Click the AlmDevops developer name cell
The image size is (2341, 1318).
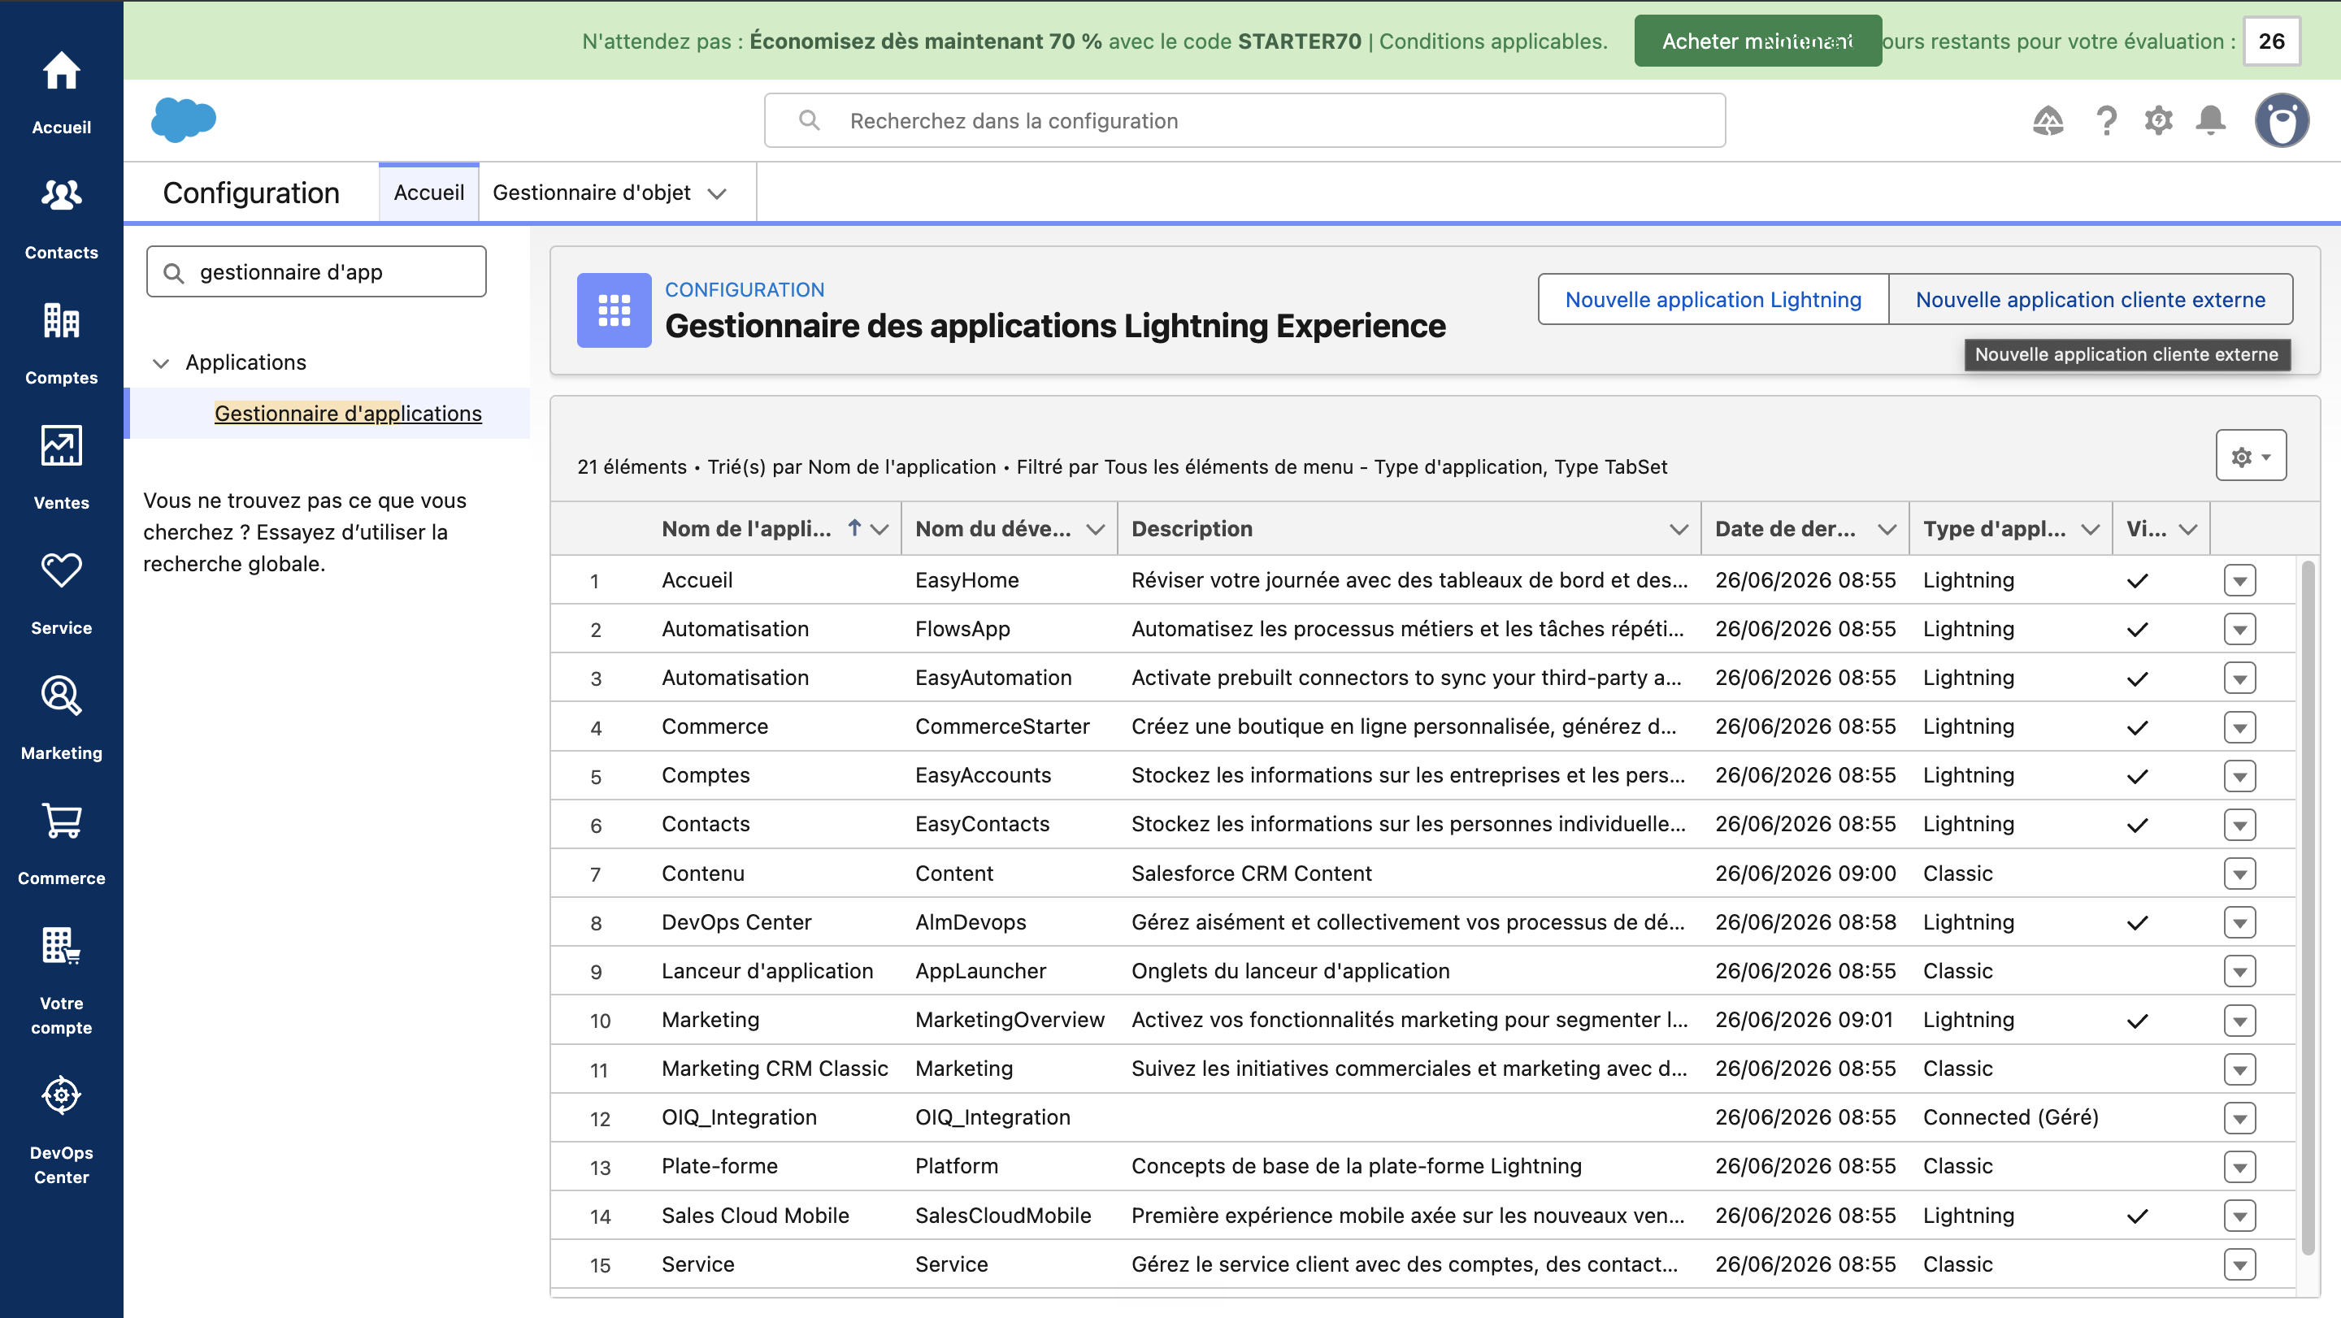click(x=970, y=922)
